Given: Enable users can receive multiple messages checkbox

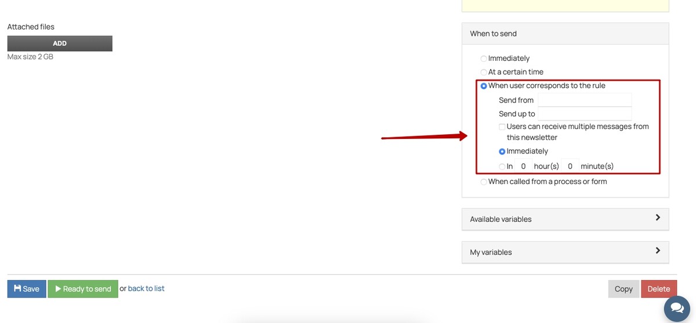Looking at the screenshot, I should coord(502,127).
